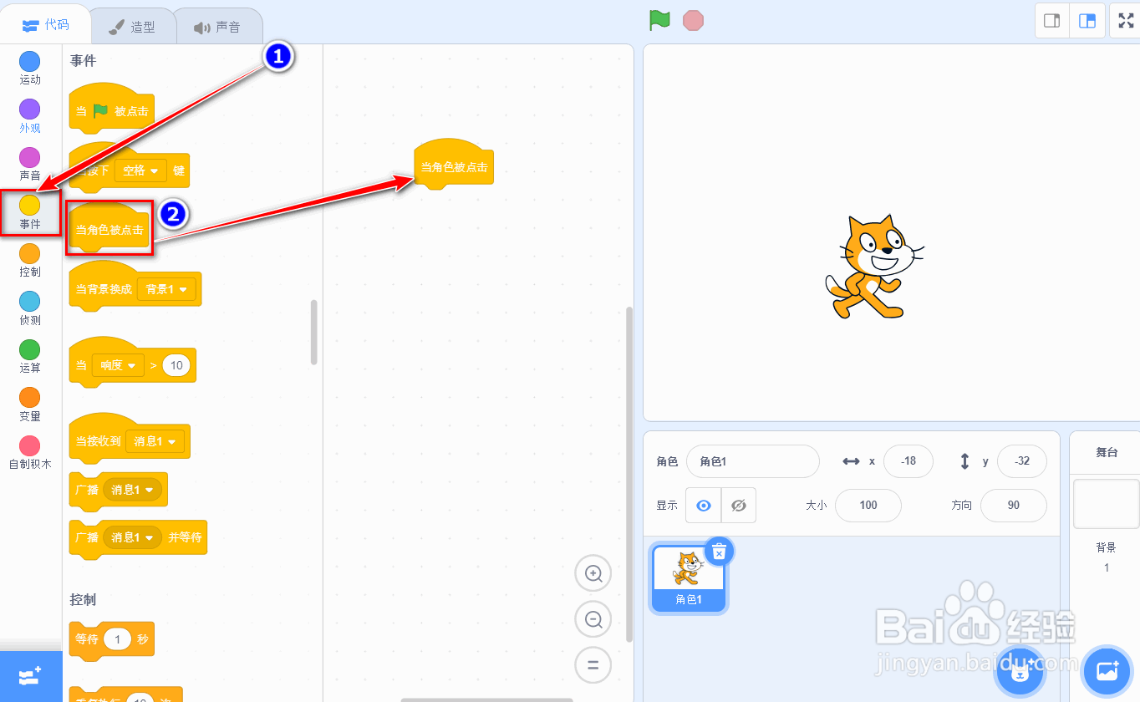
Task: Select the 事件 block category
Action: pyautogui.click(x=30, y=212)
